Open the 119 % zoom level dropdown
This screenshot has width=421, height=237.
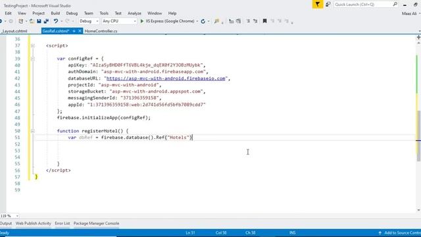coord(17,216)
